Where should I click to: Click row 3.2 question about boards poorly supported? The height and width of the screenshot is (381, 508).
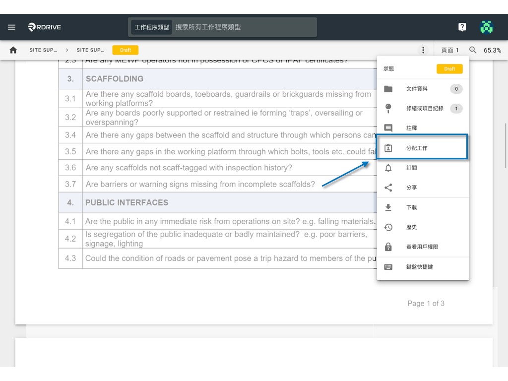[224, 117]
